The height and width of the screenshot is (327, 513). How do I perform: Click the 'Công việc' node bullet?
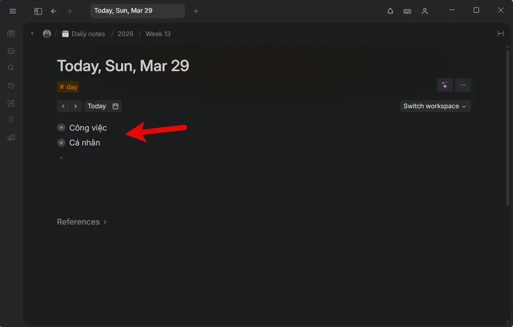coord(62,128)
